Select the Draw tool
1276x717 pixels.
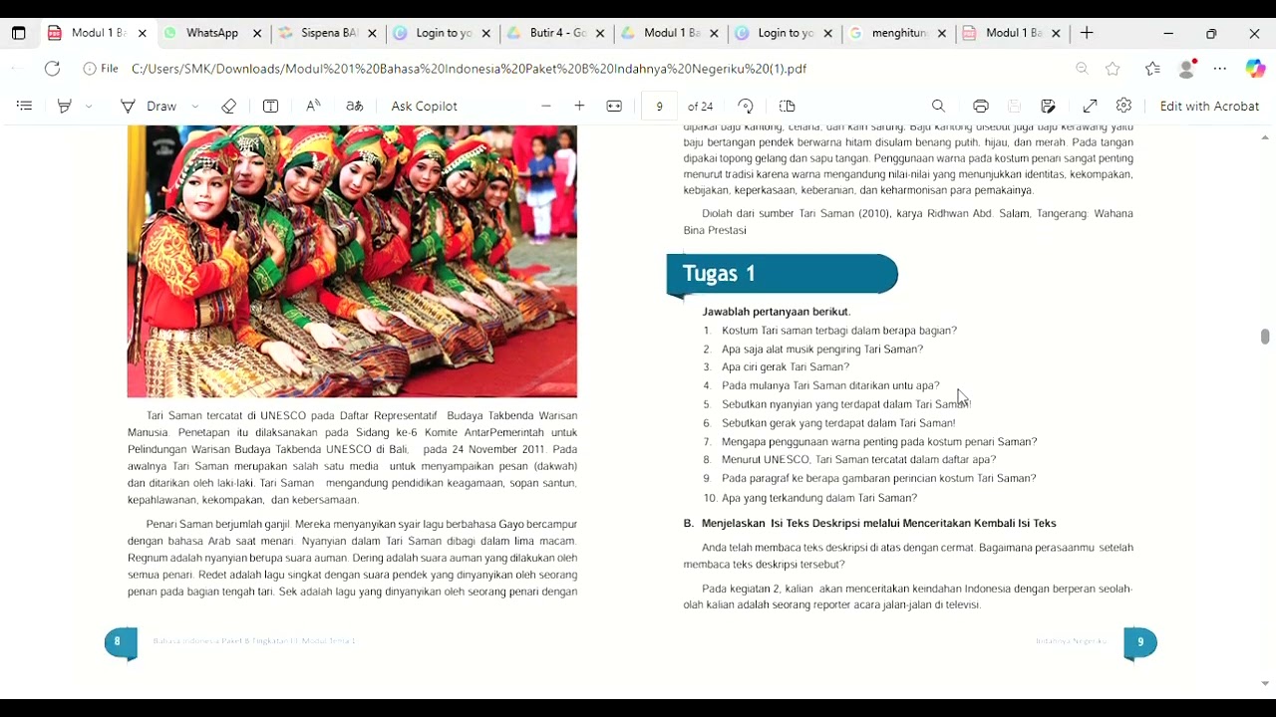click(x=150, y=106)
